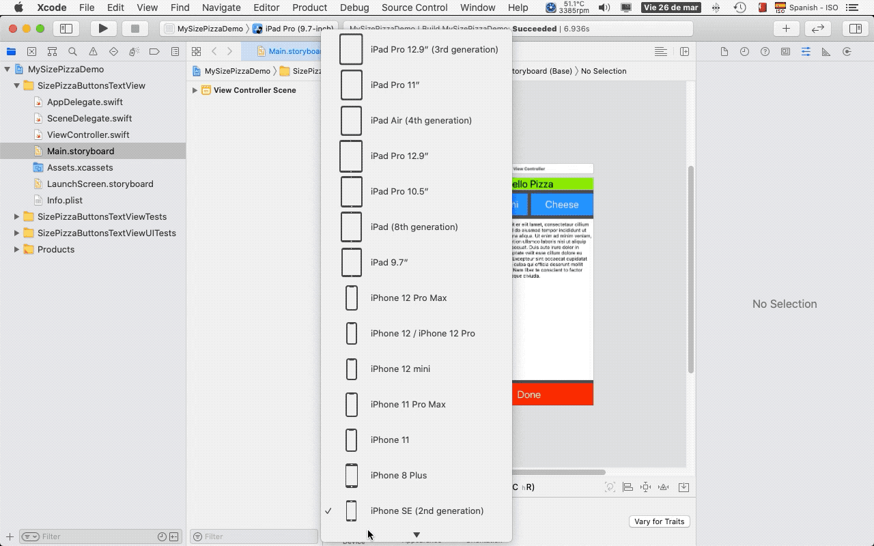Image resolution: width=874 pixels, height=546 pixels.
Task: Click the red Done button on canvas
Action: (552, 394)
